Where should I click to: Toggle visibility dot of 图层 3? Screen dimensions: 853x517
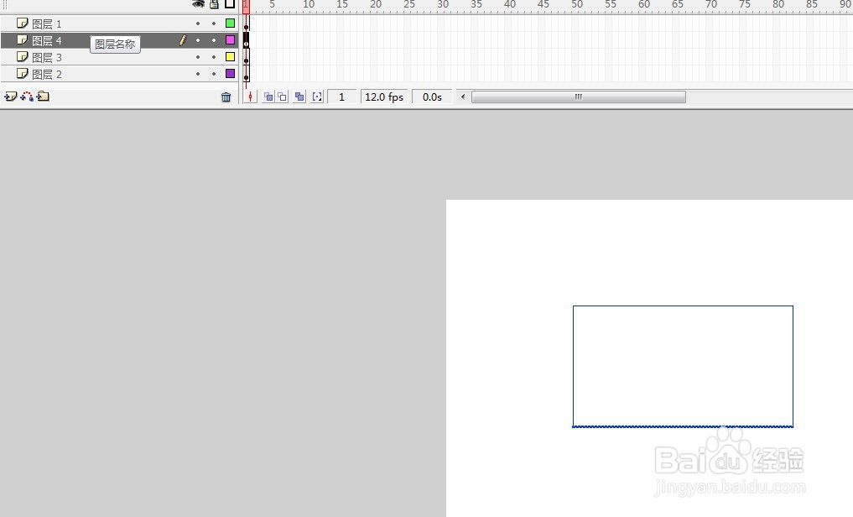[198, 57]
